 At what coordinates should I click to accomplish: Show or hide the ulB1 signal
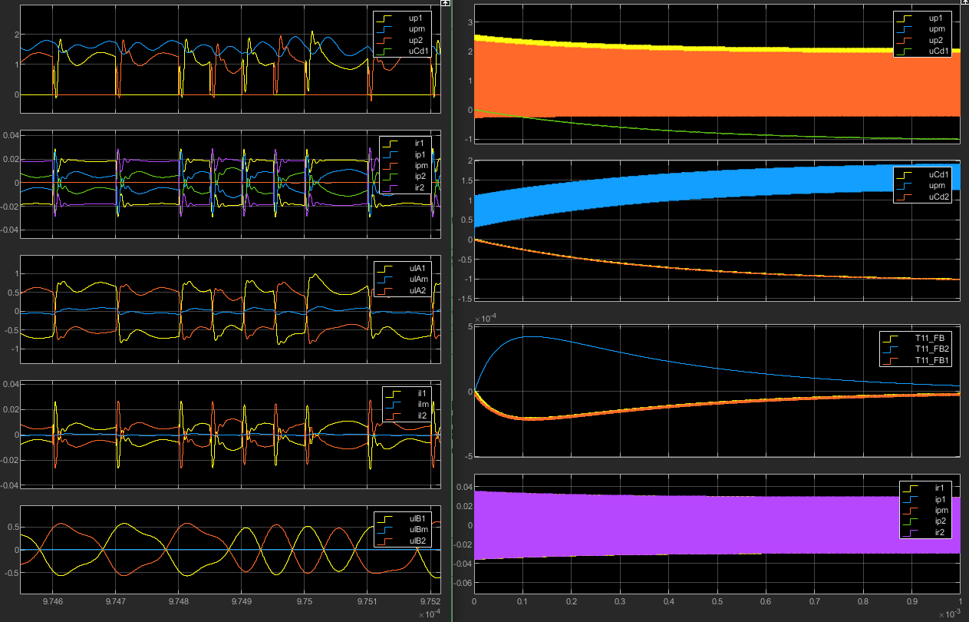418,518
